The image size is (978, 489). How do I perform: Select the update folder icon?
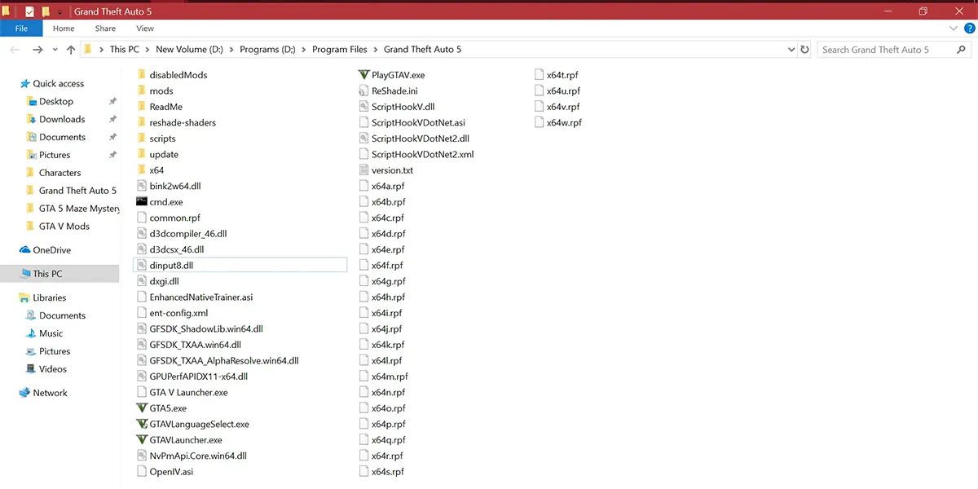coord(142,154)
